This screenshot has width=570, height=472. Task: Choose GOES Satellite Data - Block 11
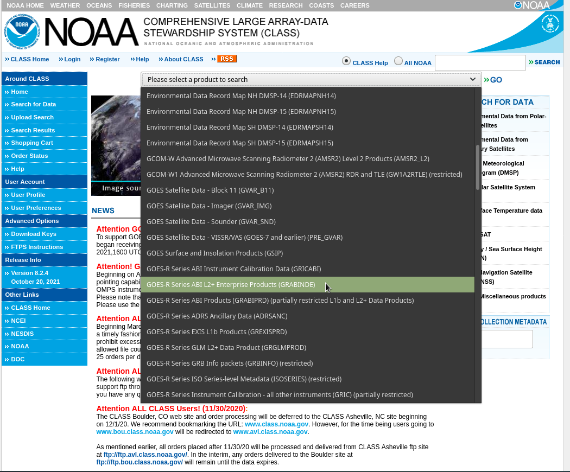308,190
